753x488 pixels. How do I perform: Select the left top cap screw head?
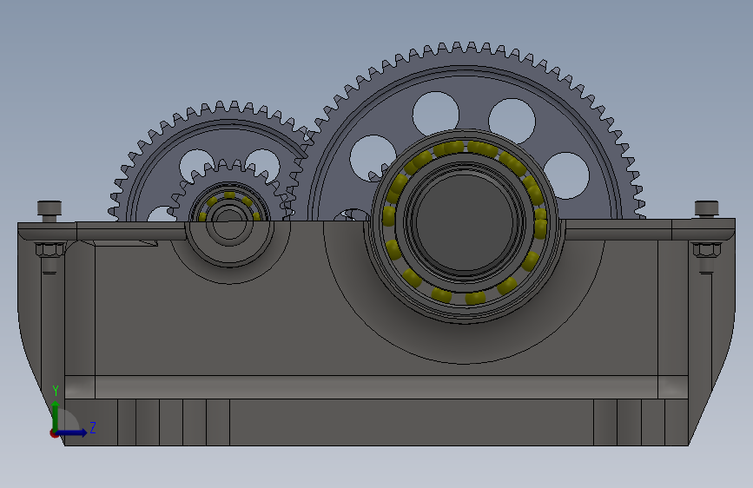(50, 208)
